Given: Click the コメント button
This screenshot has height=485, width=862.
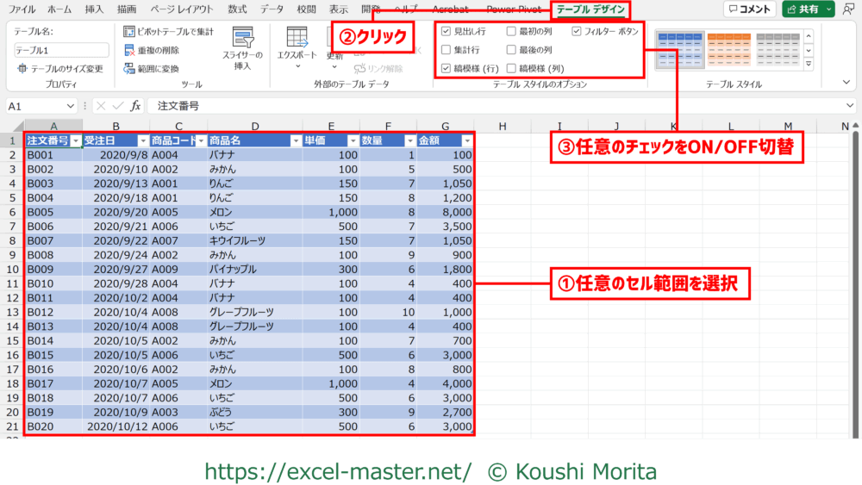Looking at the screenshot, I should click(748, 9).
